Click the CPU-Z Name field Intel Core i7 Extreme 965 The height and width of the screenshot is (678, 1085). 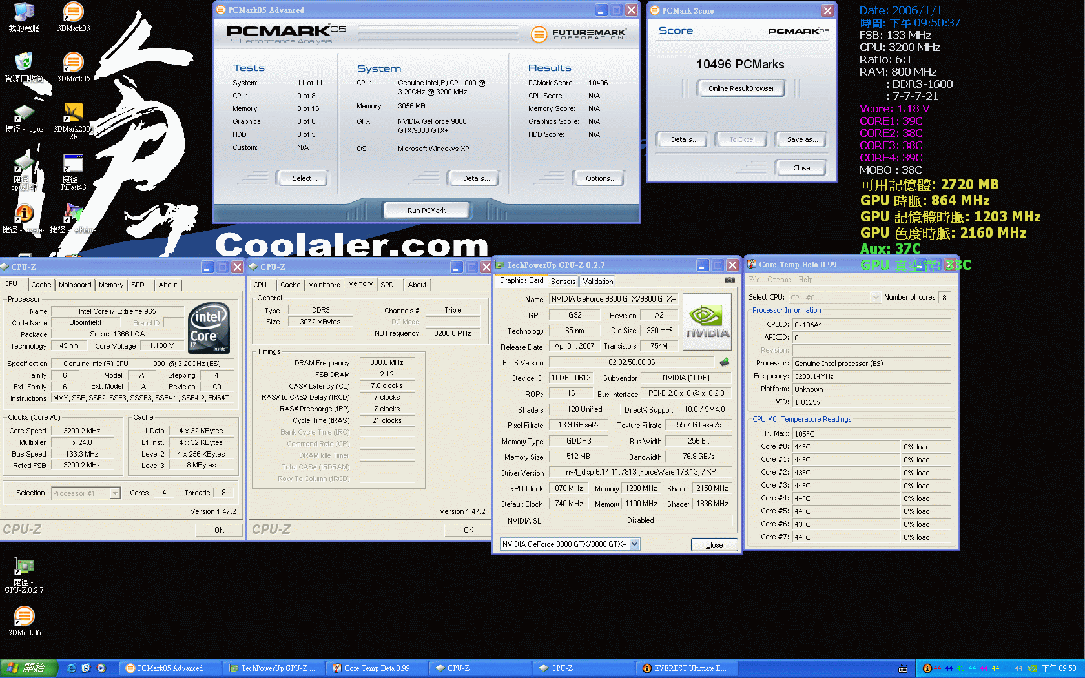pyautogui.click(x=118, y=311)
